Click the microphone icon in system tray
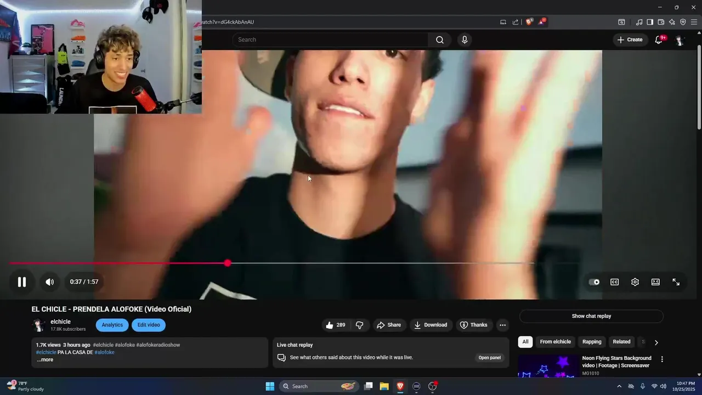Image resolution: width=702 pixels, height=395 pixels. pos(643,386)
